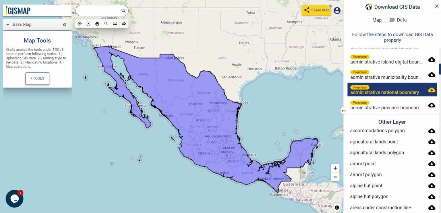The image size is (441, 213).
Task: Click the basemap layers icon on toolbar
Action: coord(124,24)
